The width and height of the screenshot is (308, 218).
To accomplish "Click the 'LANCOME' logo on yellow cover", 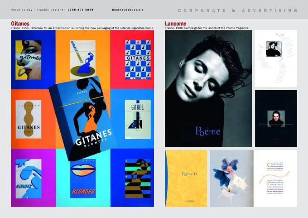I will 189,201.
